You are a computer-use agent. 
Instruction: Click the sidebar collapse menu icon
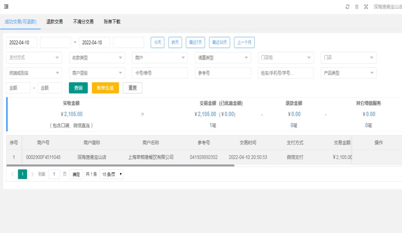7,7
